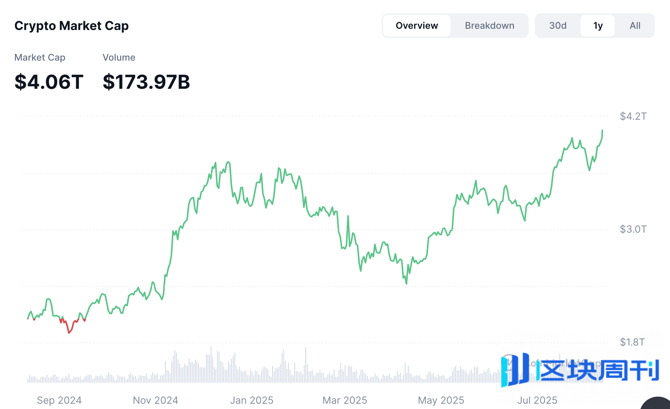Screen dimensions: 670x409
Task: Click the Crypto Market Cap heading
Action: (71, 26)
